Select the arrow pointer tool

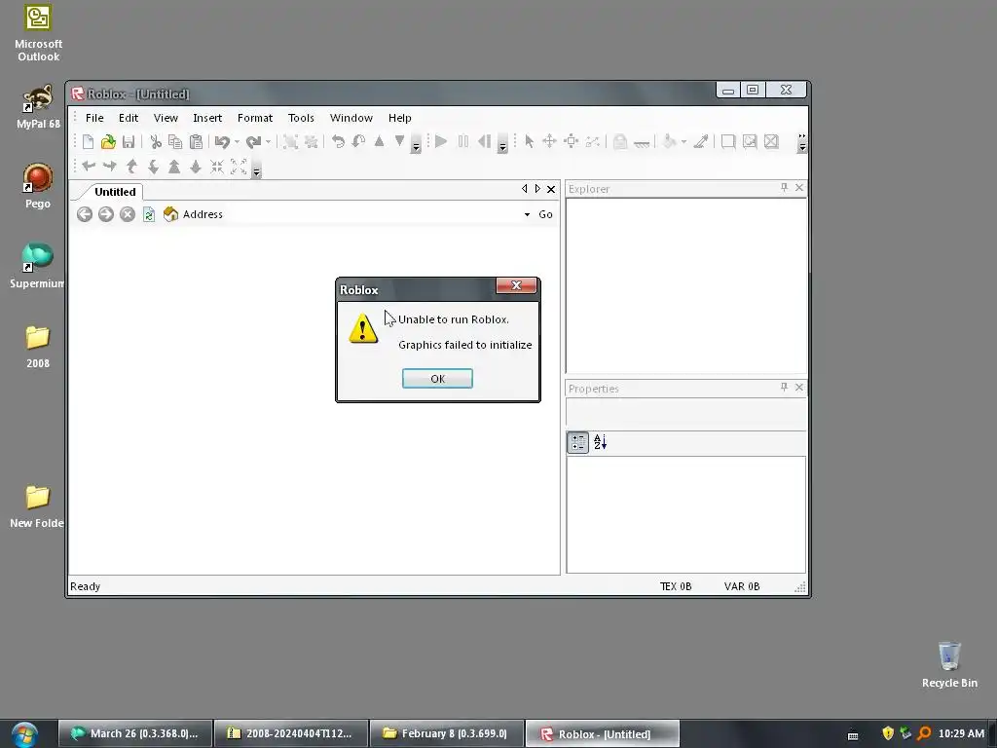(529, 141)
